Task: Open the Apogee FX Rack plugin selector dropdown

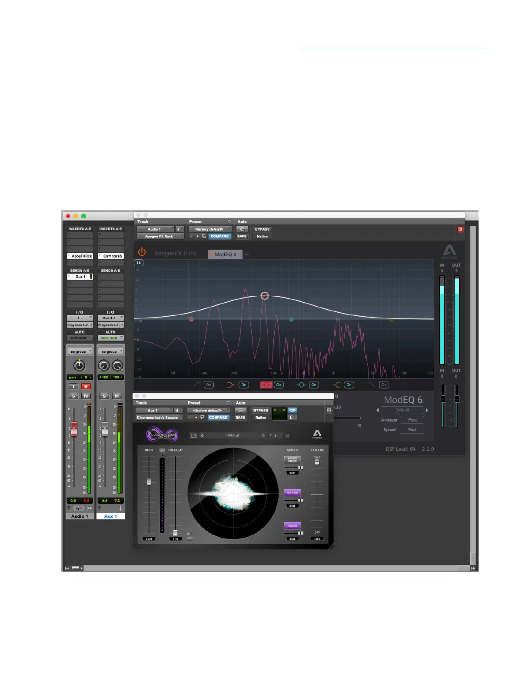Action: pyautogui.click(x=160, y=236)
